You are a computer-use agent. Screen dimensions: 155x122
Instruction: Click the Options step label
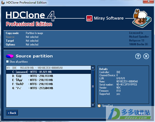coord(11,45)
